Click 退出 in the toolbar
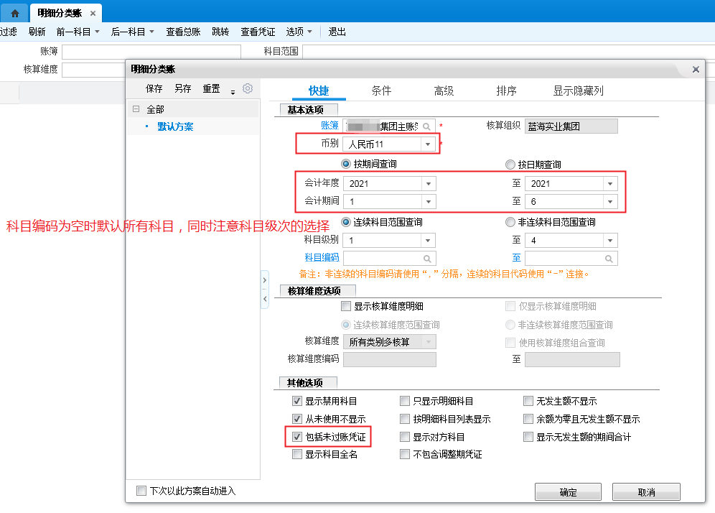 (337, 32)
